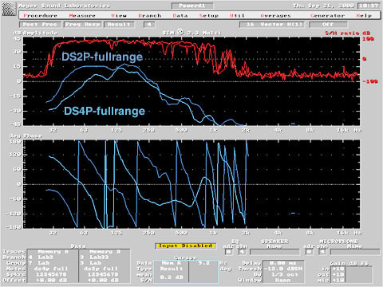Open the Data menu

[x=180, y=16]
